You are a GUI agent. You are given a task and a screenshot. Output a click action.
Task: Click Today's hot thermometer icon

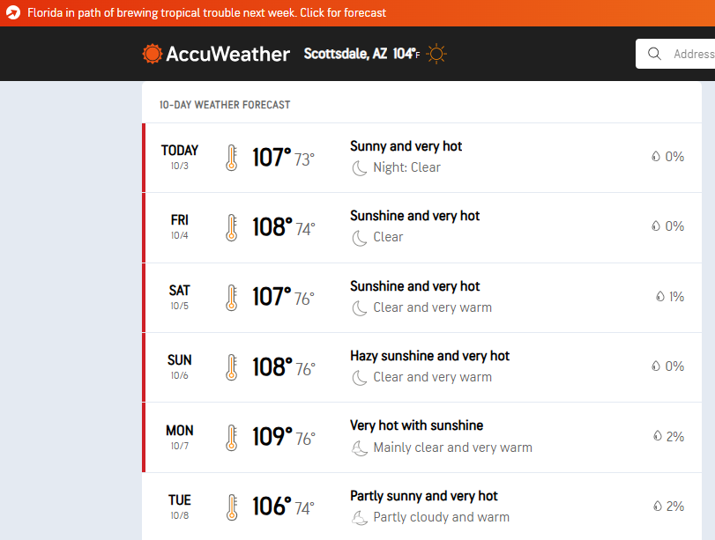click(231, 158)
